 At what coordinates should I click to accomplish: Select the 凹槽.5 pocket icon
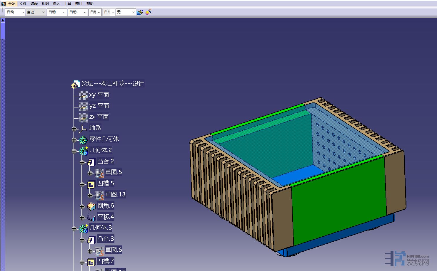pos(91,184)
